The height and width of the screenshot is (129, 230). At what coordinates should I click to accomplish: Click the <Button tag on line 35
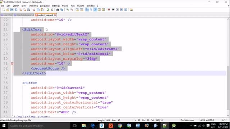tap(29, 83)
